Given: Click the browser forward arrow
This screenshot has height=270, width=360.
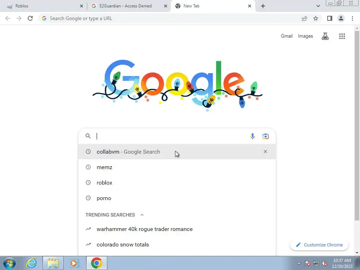Looking at the screenshot, I should point(19,18).
